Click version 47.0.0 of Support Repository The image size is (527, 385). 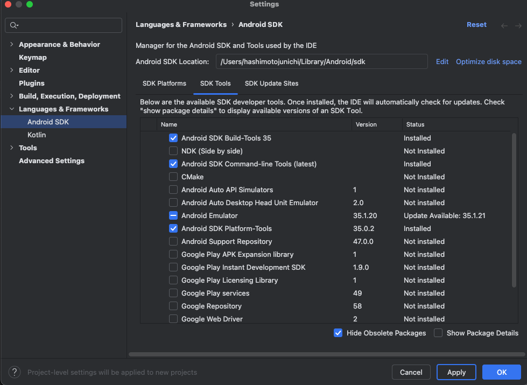click(x=363, y=241)
